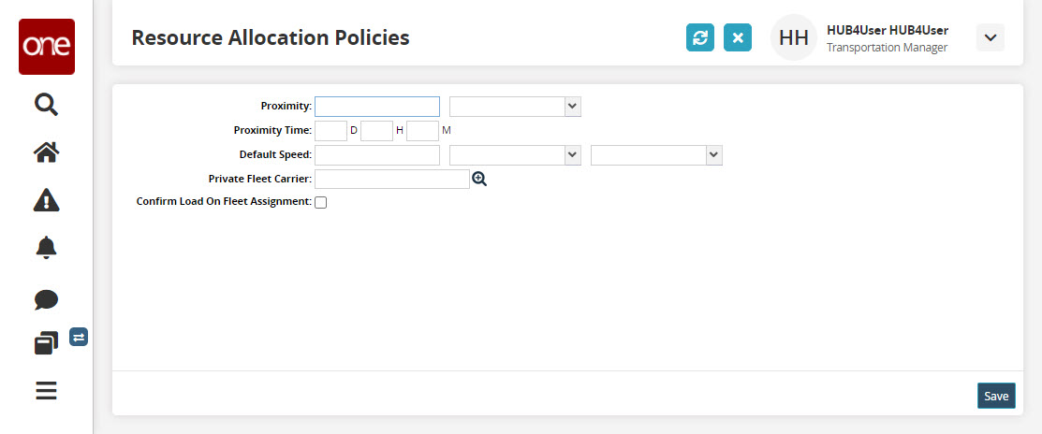
Task: Click the Private Fleet Carrier lookup magnifier
Action: pos(479,179)
